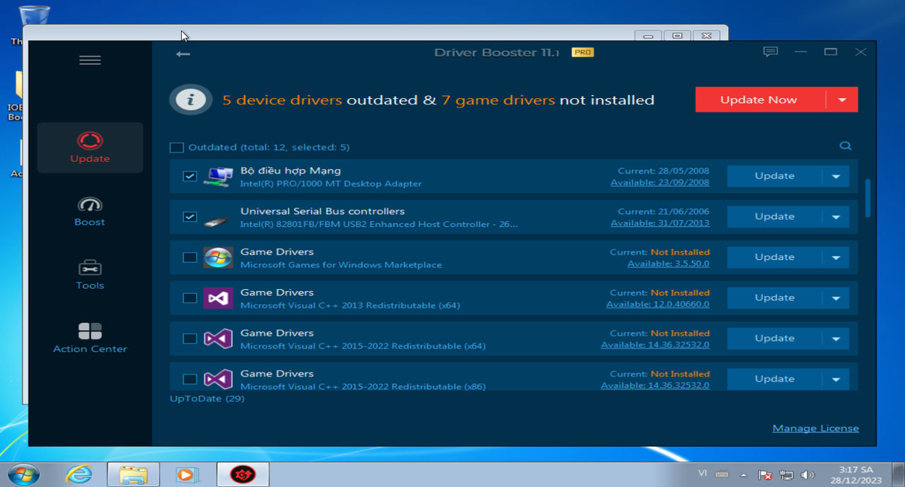Open Update dropdown for Games Marketplace row

tap(836, 257)
